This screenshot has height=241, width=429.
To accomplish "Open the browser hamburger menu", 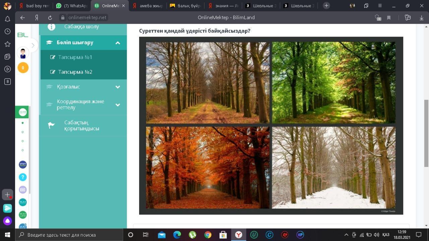I will pos(380,6).
